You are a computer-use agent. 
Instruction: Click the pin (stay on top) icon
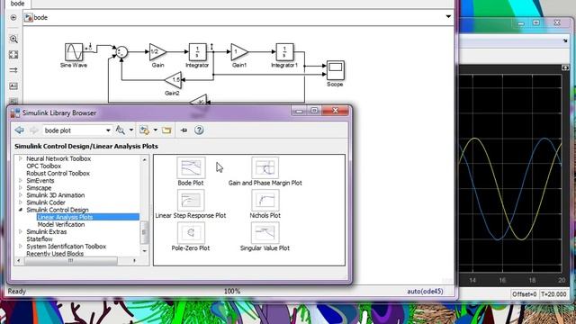coord(184,130)
